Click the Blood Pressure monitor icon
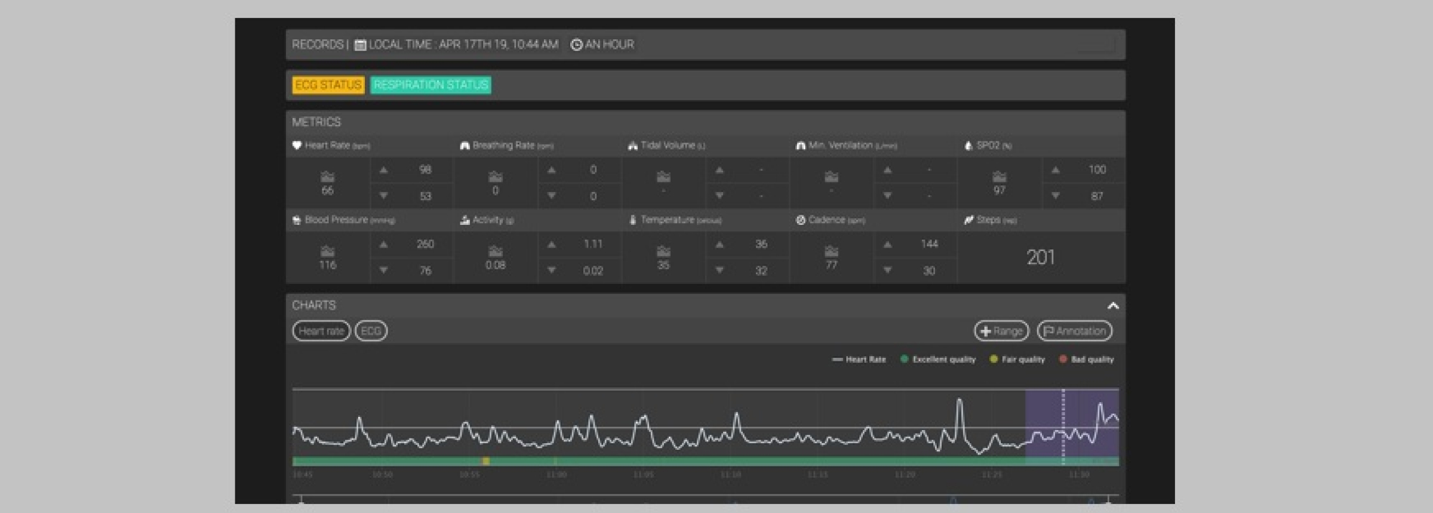 297,220
